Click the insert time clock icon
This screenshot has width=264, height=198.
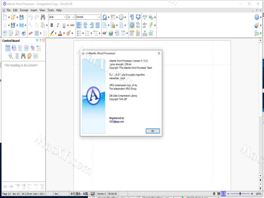click(121, 17)
